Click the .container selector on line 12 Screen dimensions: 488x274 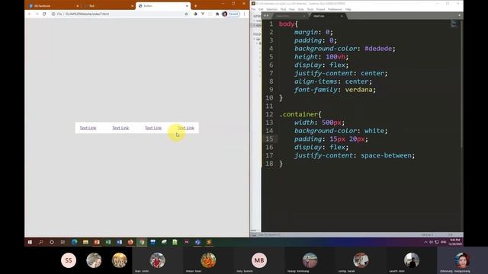(x=299, y=114)
